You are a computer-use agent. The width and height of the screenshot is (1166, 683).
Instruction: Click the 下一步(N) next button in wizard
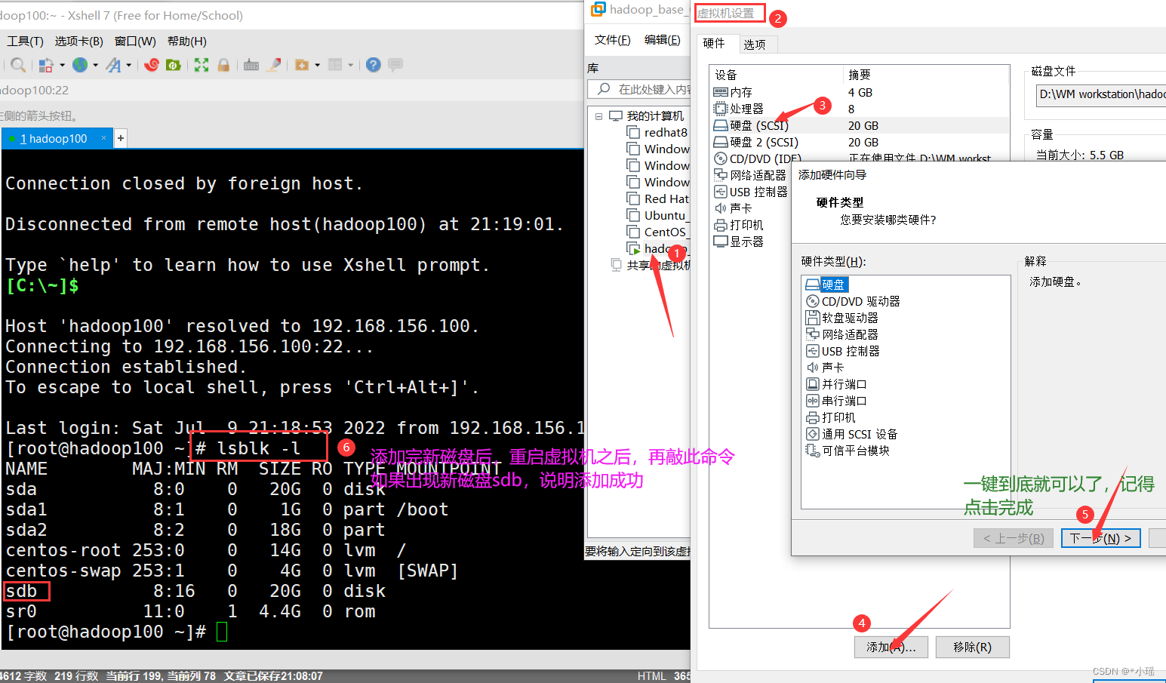pos(1100,538)
